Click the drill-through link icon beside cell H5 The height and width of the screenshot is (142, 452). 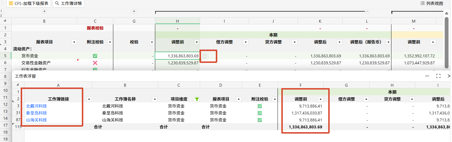205,56
